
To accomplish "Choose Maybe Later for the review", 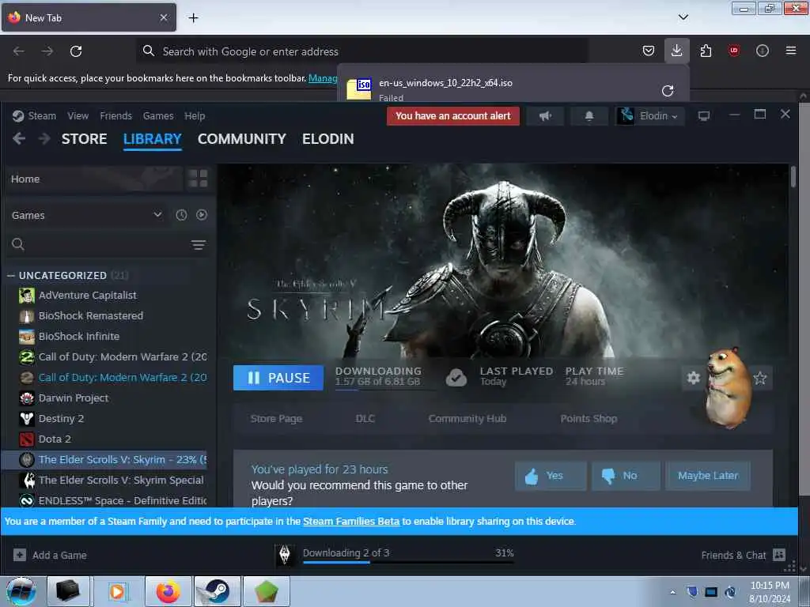I will [x=708, y=476].
